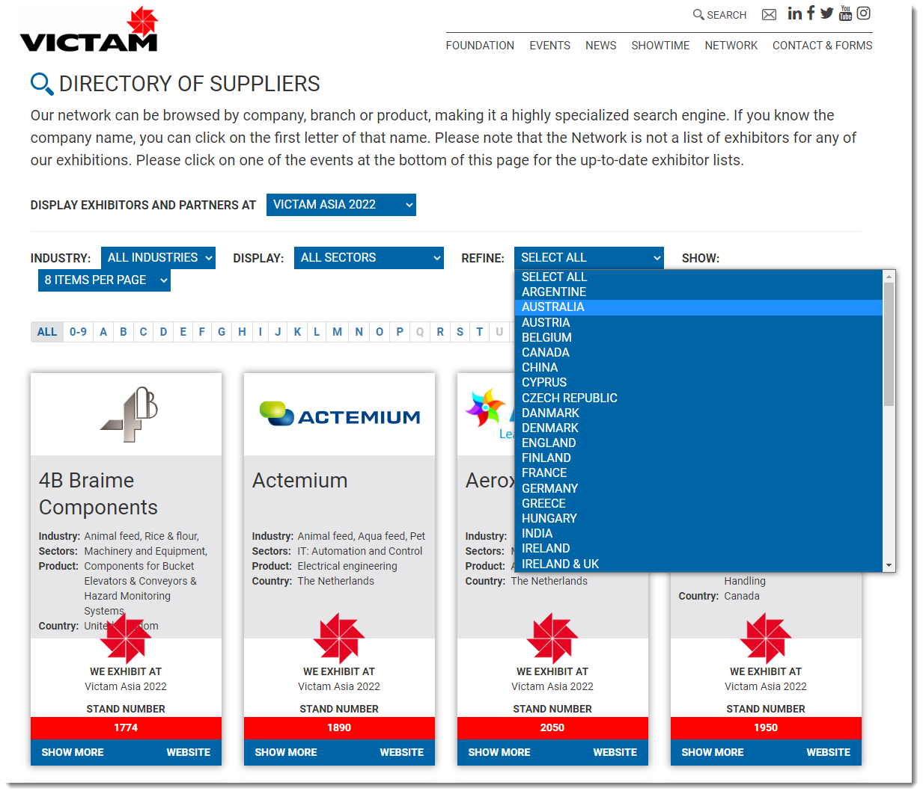Change the 8 Items Per Page selector
Viewport: 923px width, 794px height.
point(104,280)
